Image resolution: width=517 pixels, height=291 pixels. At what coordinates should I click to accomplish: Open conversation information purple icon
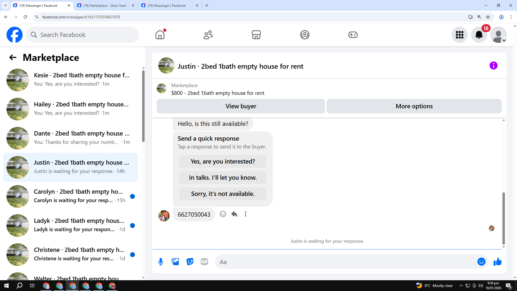[493, 65]
